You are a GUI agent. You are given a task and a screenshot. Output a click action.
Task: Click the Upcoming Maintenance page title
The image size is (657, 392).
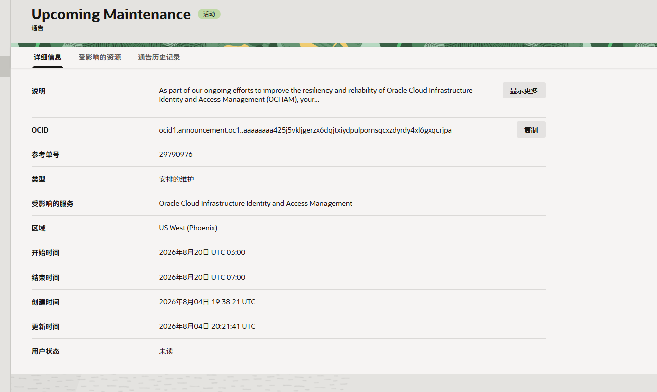coord(111,14)
